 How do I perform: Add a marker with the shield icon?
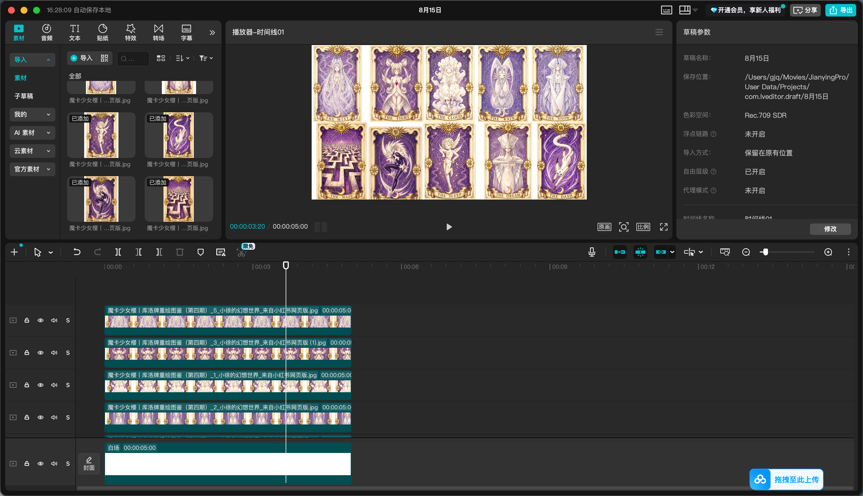(201, 252)
